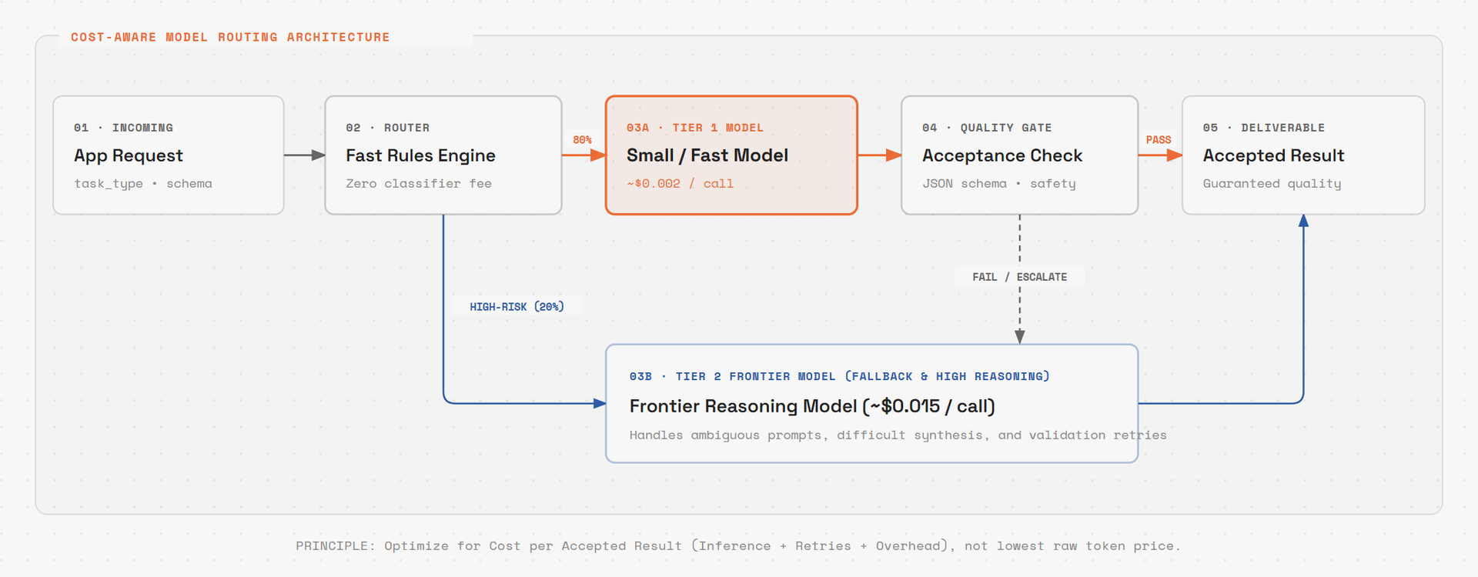Viewport: 1478px width, 577px height.
Task: Click the "Guaranteed quality" subtitle
Action: pos(1272,184)
